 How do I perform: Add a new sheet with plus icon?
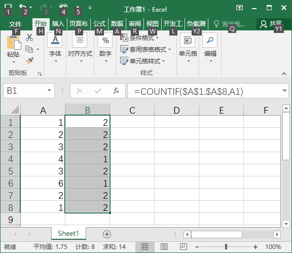[x=107, y=234]
